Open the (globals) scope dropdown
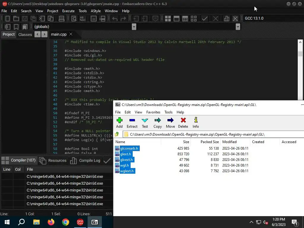This screenshot has height=228, width=304. 134,27
